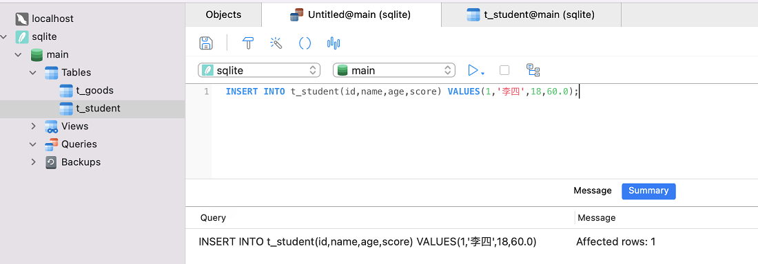
Task: Switch to the Objects tab
Action: [223, 15]
